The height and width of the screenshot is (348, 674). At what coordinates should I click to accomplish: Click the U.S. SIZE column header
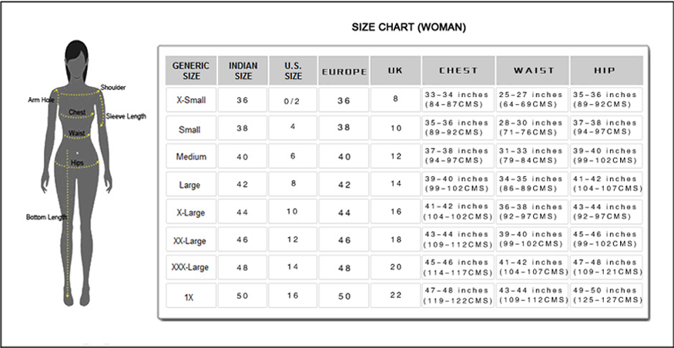pos(292,71)
